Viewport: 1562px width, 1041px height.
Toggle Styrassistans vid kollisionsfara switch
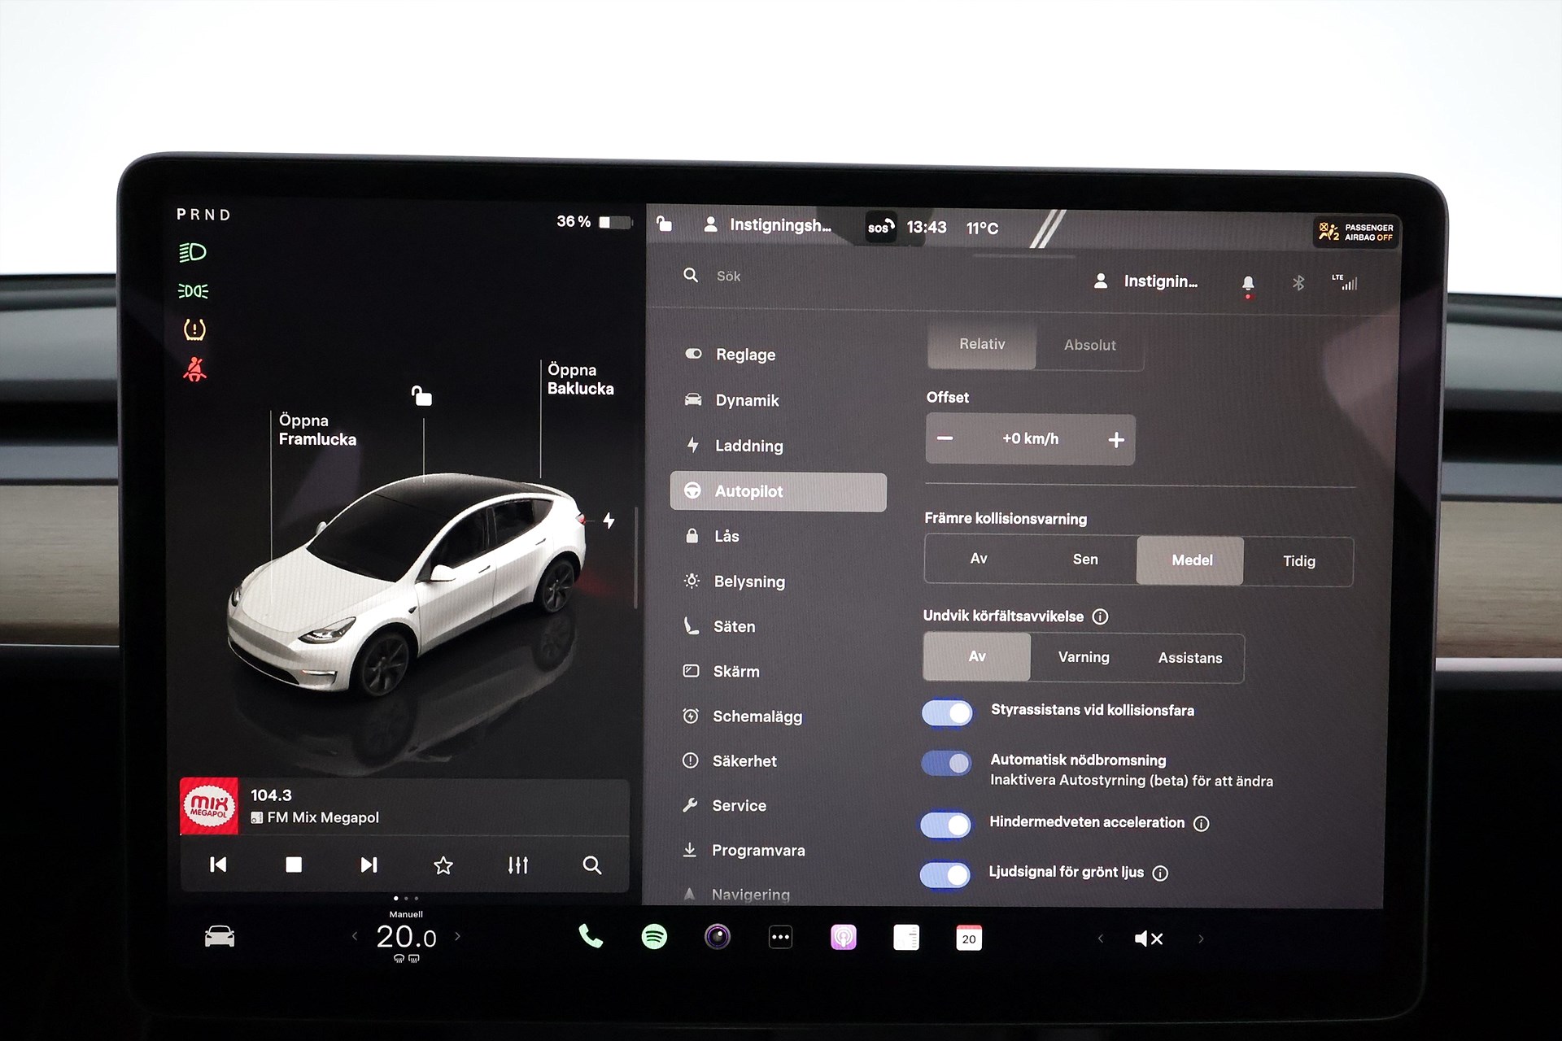(x=947, y=713)
